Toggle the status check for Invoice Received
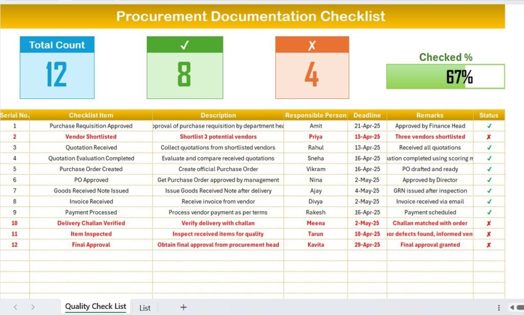524x315 pixels. tap(489, 201)
